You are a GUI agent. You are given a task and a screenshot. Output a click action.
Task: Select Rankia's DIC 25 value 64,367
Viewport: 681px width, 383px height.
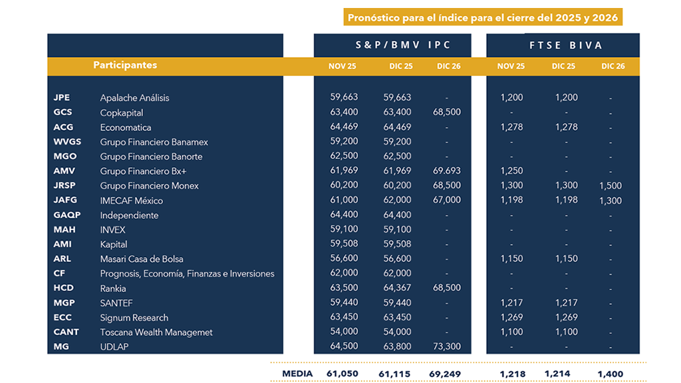(397, 288)
